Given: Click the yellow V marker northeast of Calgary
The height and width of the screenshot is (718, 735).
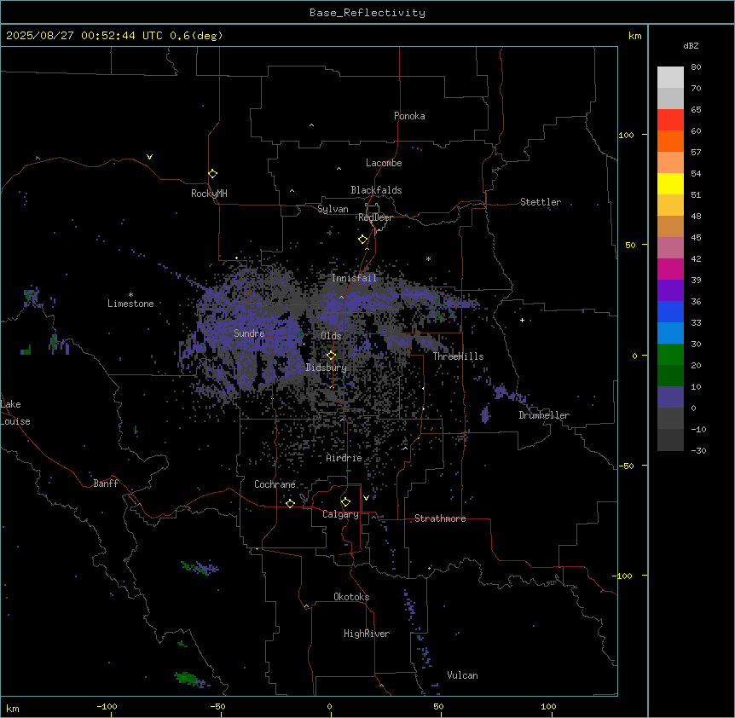Looking at the screenshot, I should click(366, 498).
